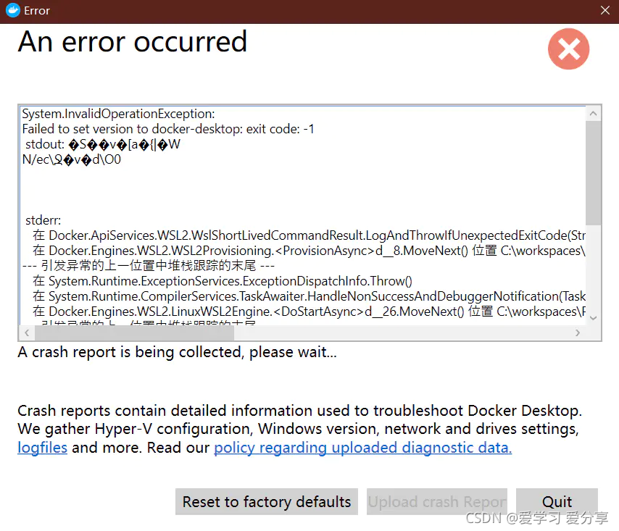Close the Error dialog window
Viewport: 619px width, 531px height.
[605, 10]
